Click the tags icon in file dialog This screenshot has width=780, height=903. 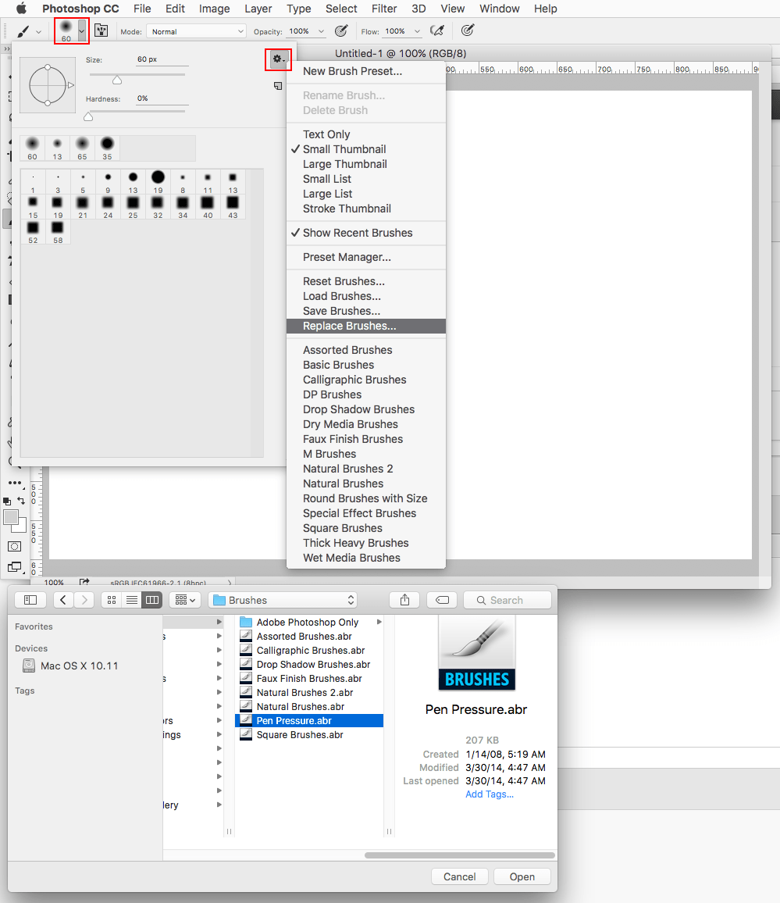point(442,600)
